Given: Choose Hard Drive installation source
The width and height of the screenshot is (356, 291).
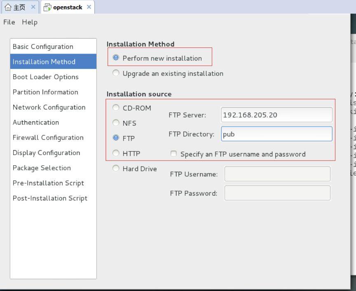Looking at the screenshot, I should (116, 169).
